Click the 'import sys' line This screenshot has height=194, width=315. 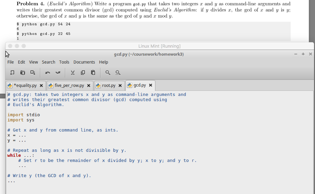[x=21, y=120]
